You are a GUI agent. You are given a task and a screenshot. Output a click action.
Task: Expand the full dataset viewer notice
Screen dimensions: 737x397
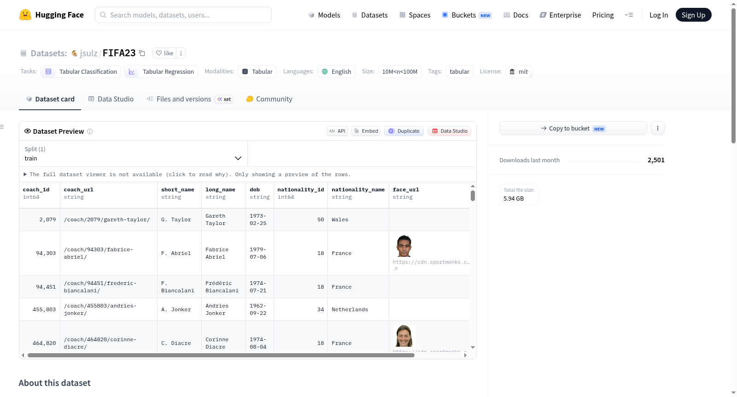tap(187, 174)
